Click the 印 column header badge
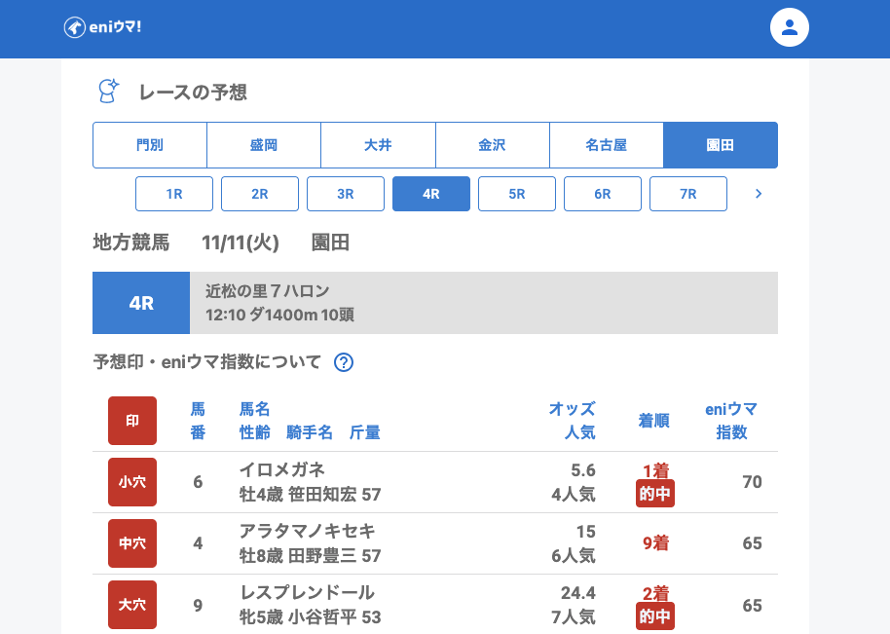 [132, 421]
